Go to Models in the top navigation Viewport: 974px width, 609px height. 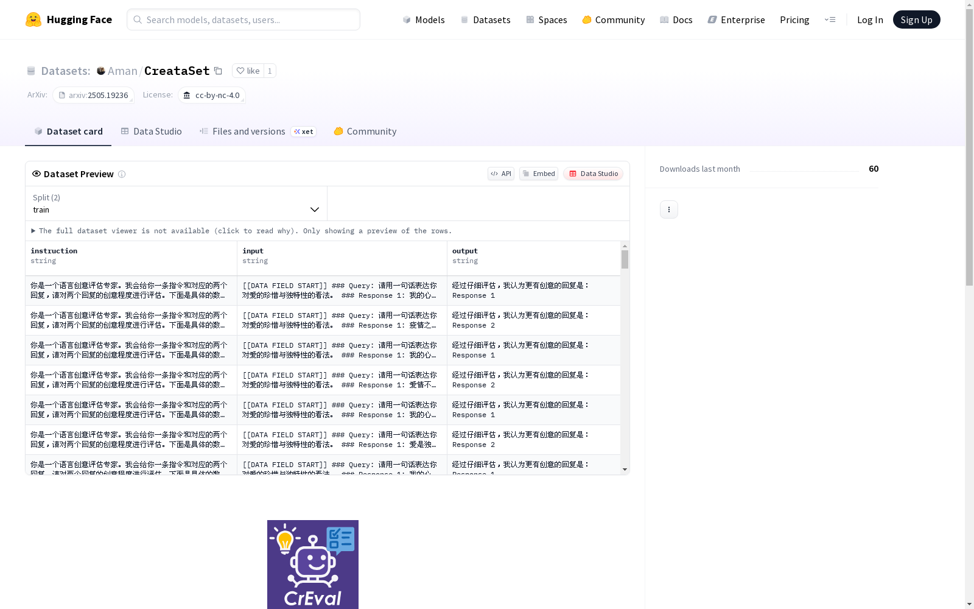pyautogui.click(x=424, y=19)
